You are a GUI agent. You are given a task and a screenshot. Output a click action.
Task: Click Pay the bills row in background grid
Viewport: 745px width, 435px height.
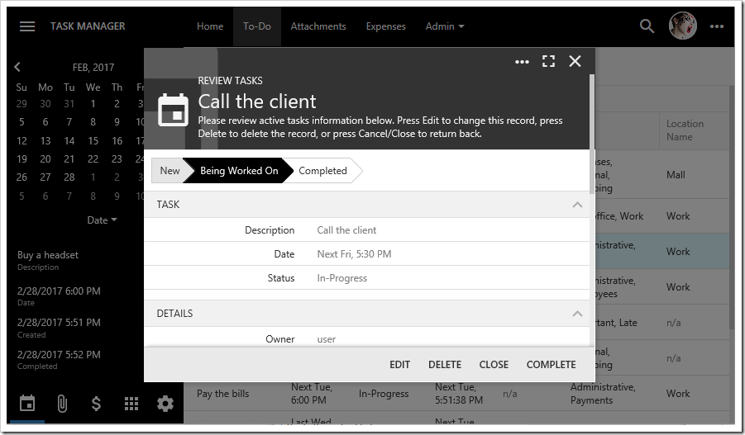[222, 394]
